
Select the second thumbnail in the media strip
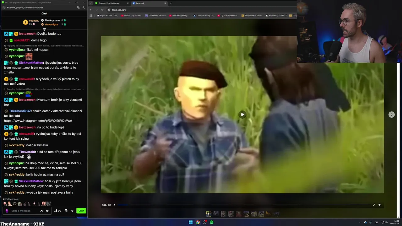click(216, 214)
